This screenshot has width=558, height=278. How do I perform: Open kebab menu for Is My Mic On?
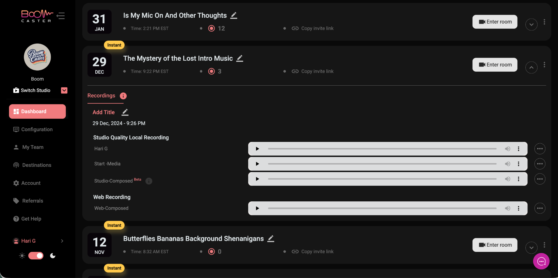click(x=544, y=22)
